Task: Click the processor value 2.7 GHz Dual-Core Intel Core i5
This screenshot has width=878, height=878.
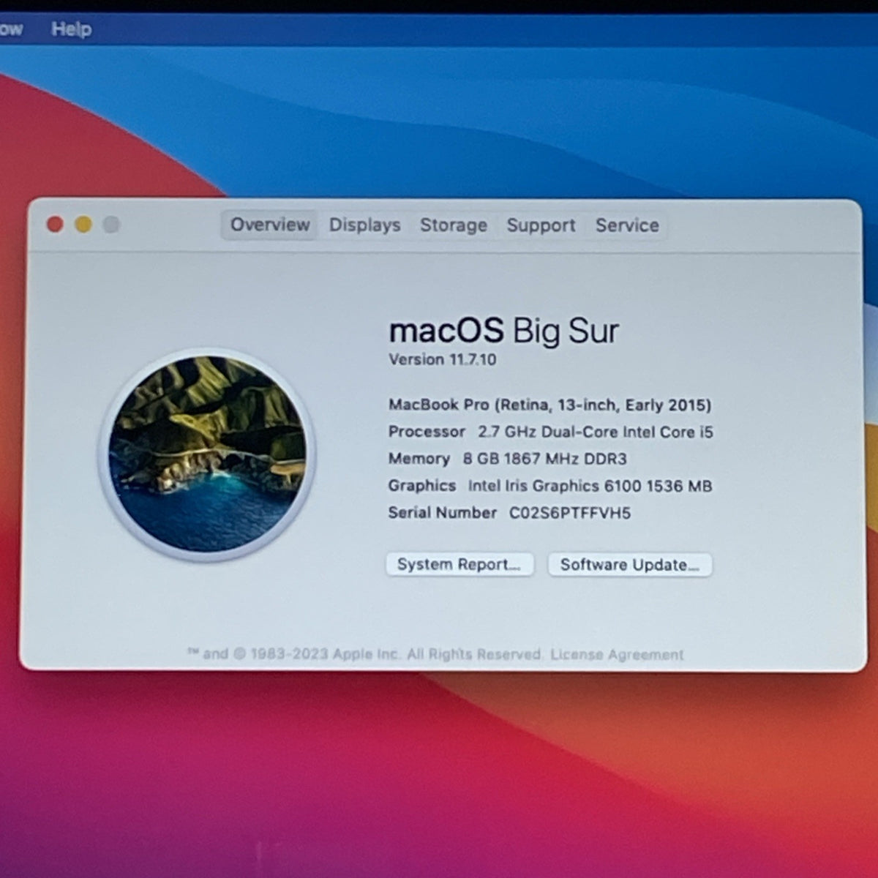Action: [x=596, y=432]
